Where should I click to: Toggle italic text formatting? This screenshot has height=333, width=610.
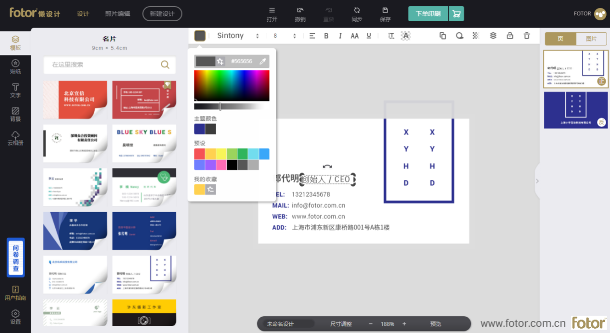(340, 36)
